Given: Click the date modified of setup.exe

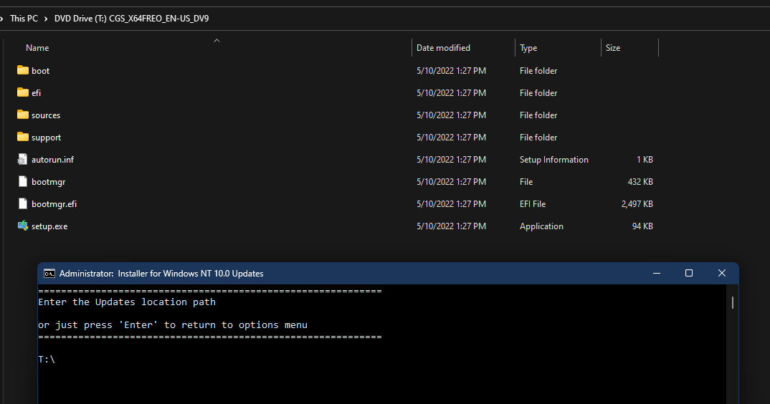Looking at the screenshot, I should click(x=451, y=226).
